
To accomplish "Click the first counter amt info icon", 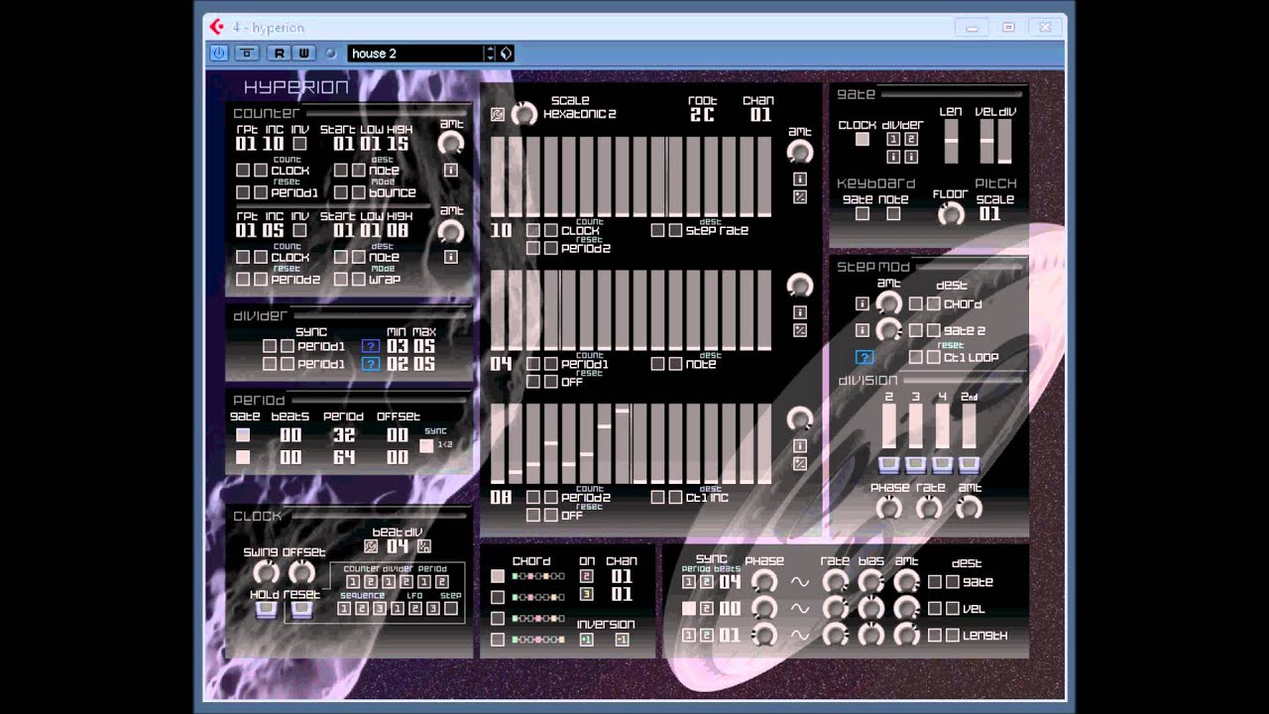I will point(451,171).
